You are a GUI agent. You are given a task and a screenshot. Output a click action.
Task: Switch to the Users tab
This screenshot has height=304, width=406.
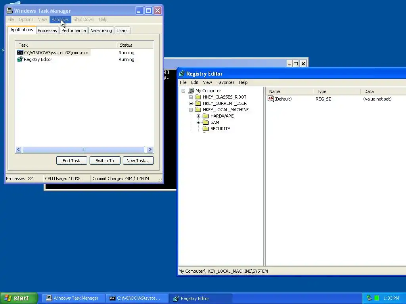(x=122, y=30)
